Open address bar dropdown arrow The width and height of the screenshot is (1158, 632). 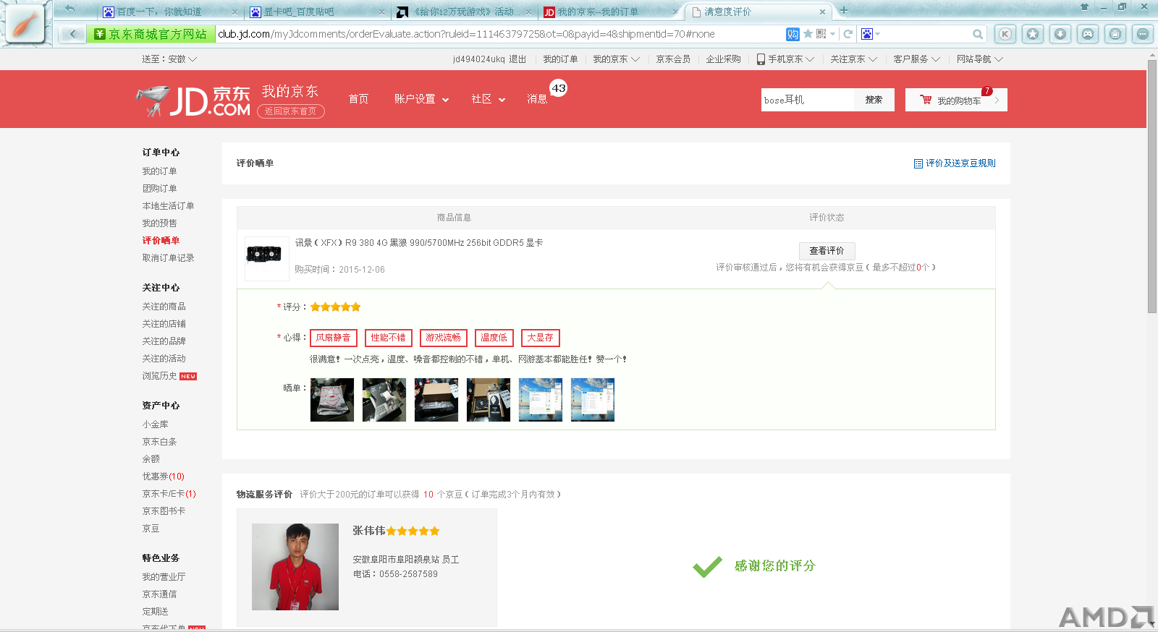tap(833, 34)
